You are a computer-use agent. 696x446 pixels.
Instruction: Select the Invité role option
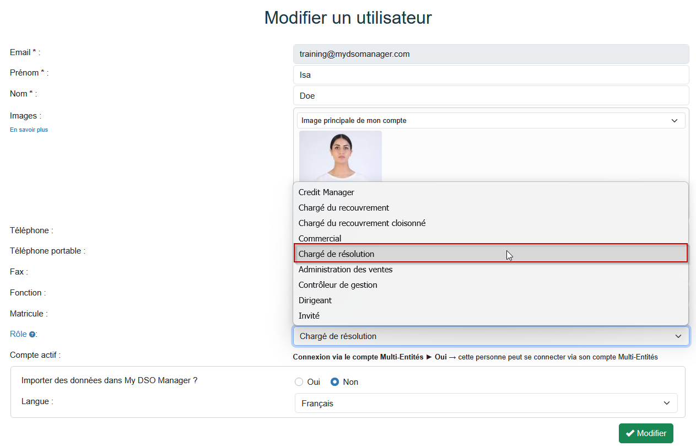point(309,315)
